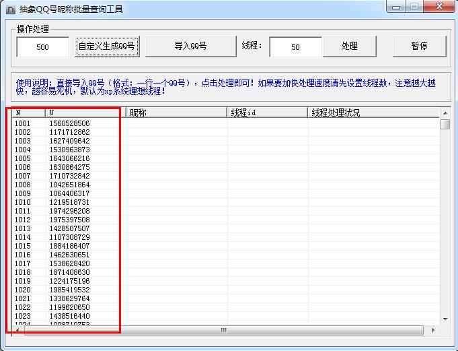The image size is (458, 351).
Task: Click the vertical scrollbar down arrow
Action: coord(445,319)
